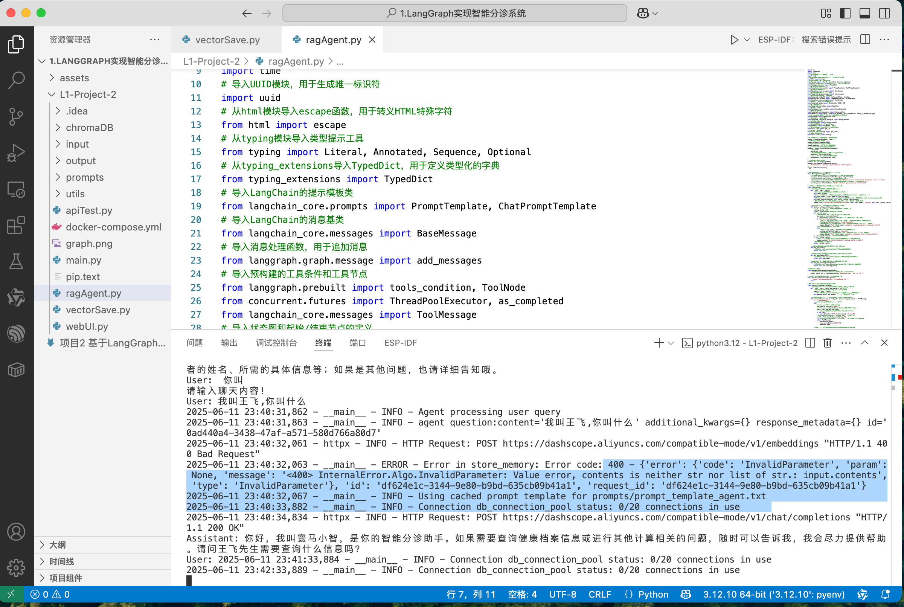Image resolution: width=904 pixels, height=607 pixels.
Task: Expand the utils folder
Action: [102, 194]
